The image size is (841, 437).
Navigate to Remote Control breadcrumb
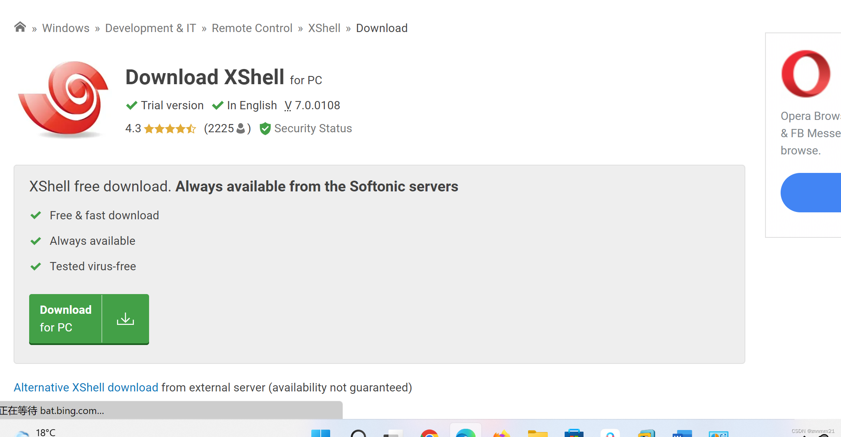[252, 28]
